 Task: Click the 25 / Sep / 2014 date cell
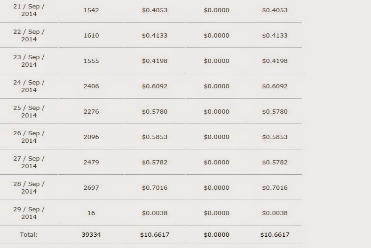pos(29,111)
